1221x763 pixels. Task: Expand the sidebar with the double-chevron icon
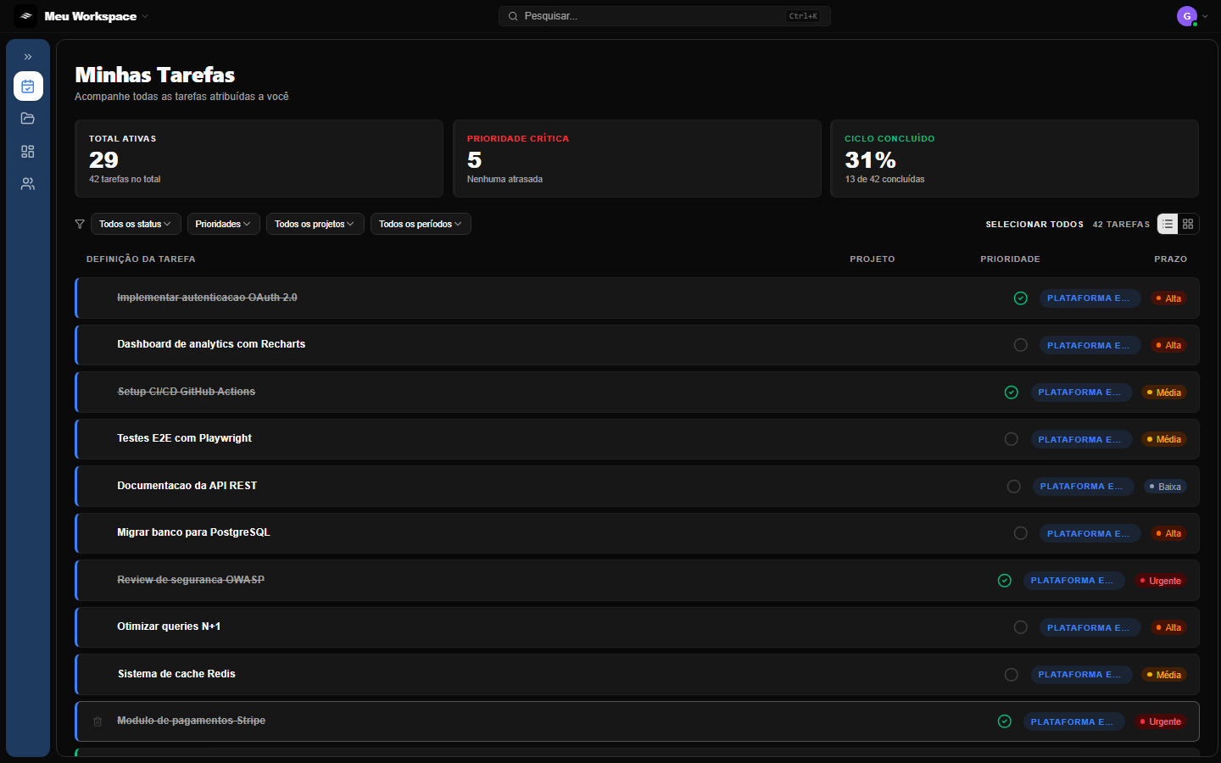click(28, 57)
